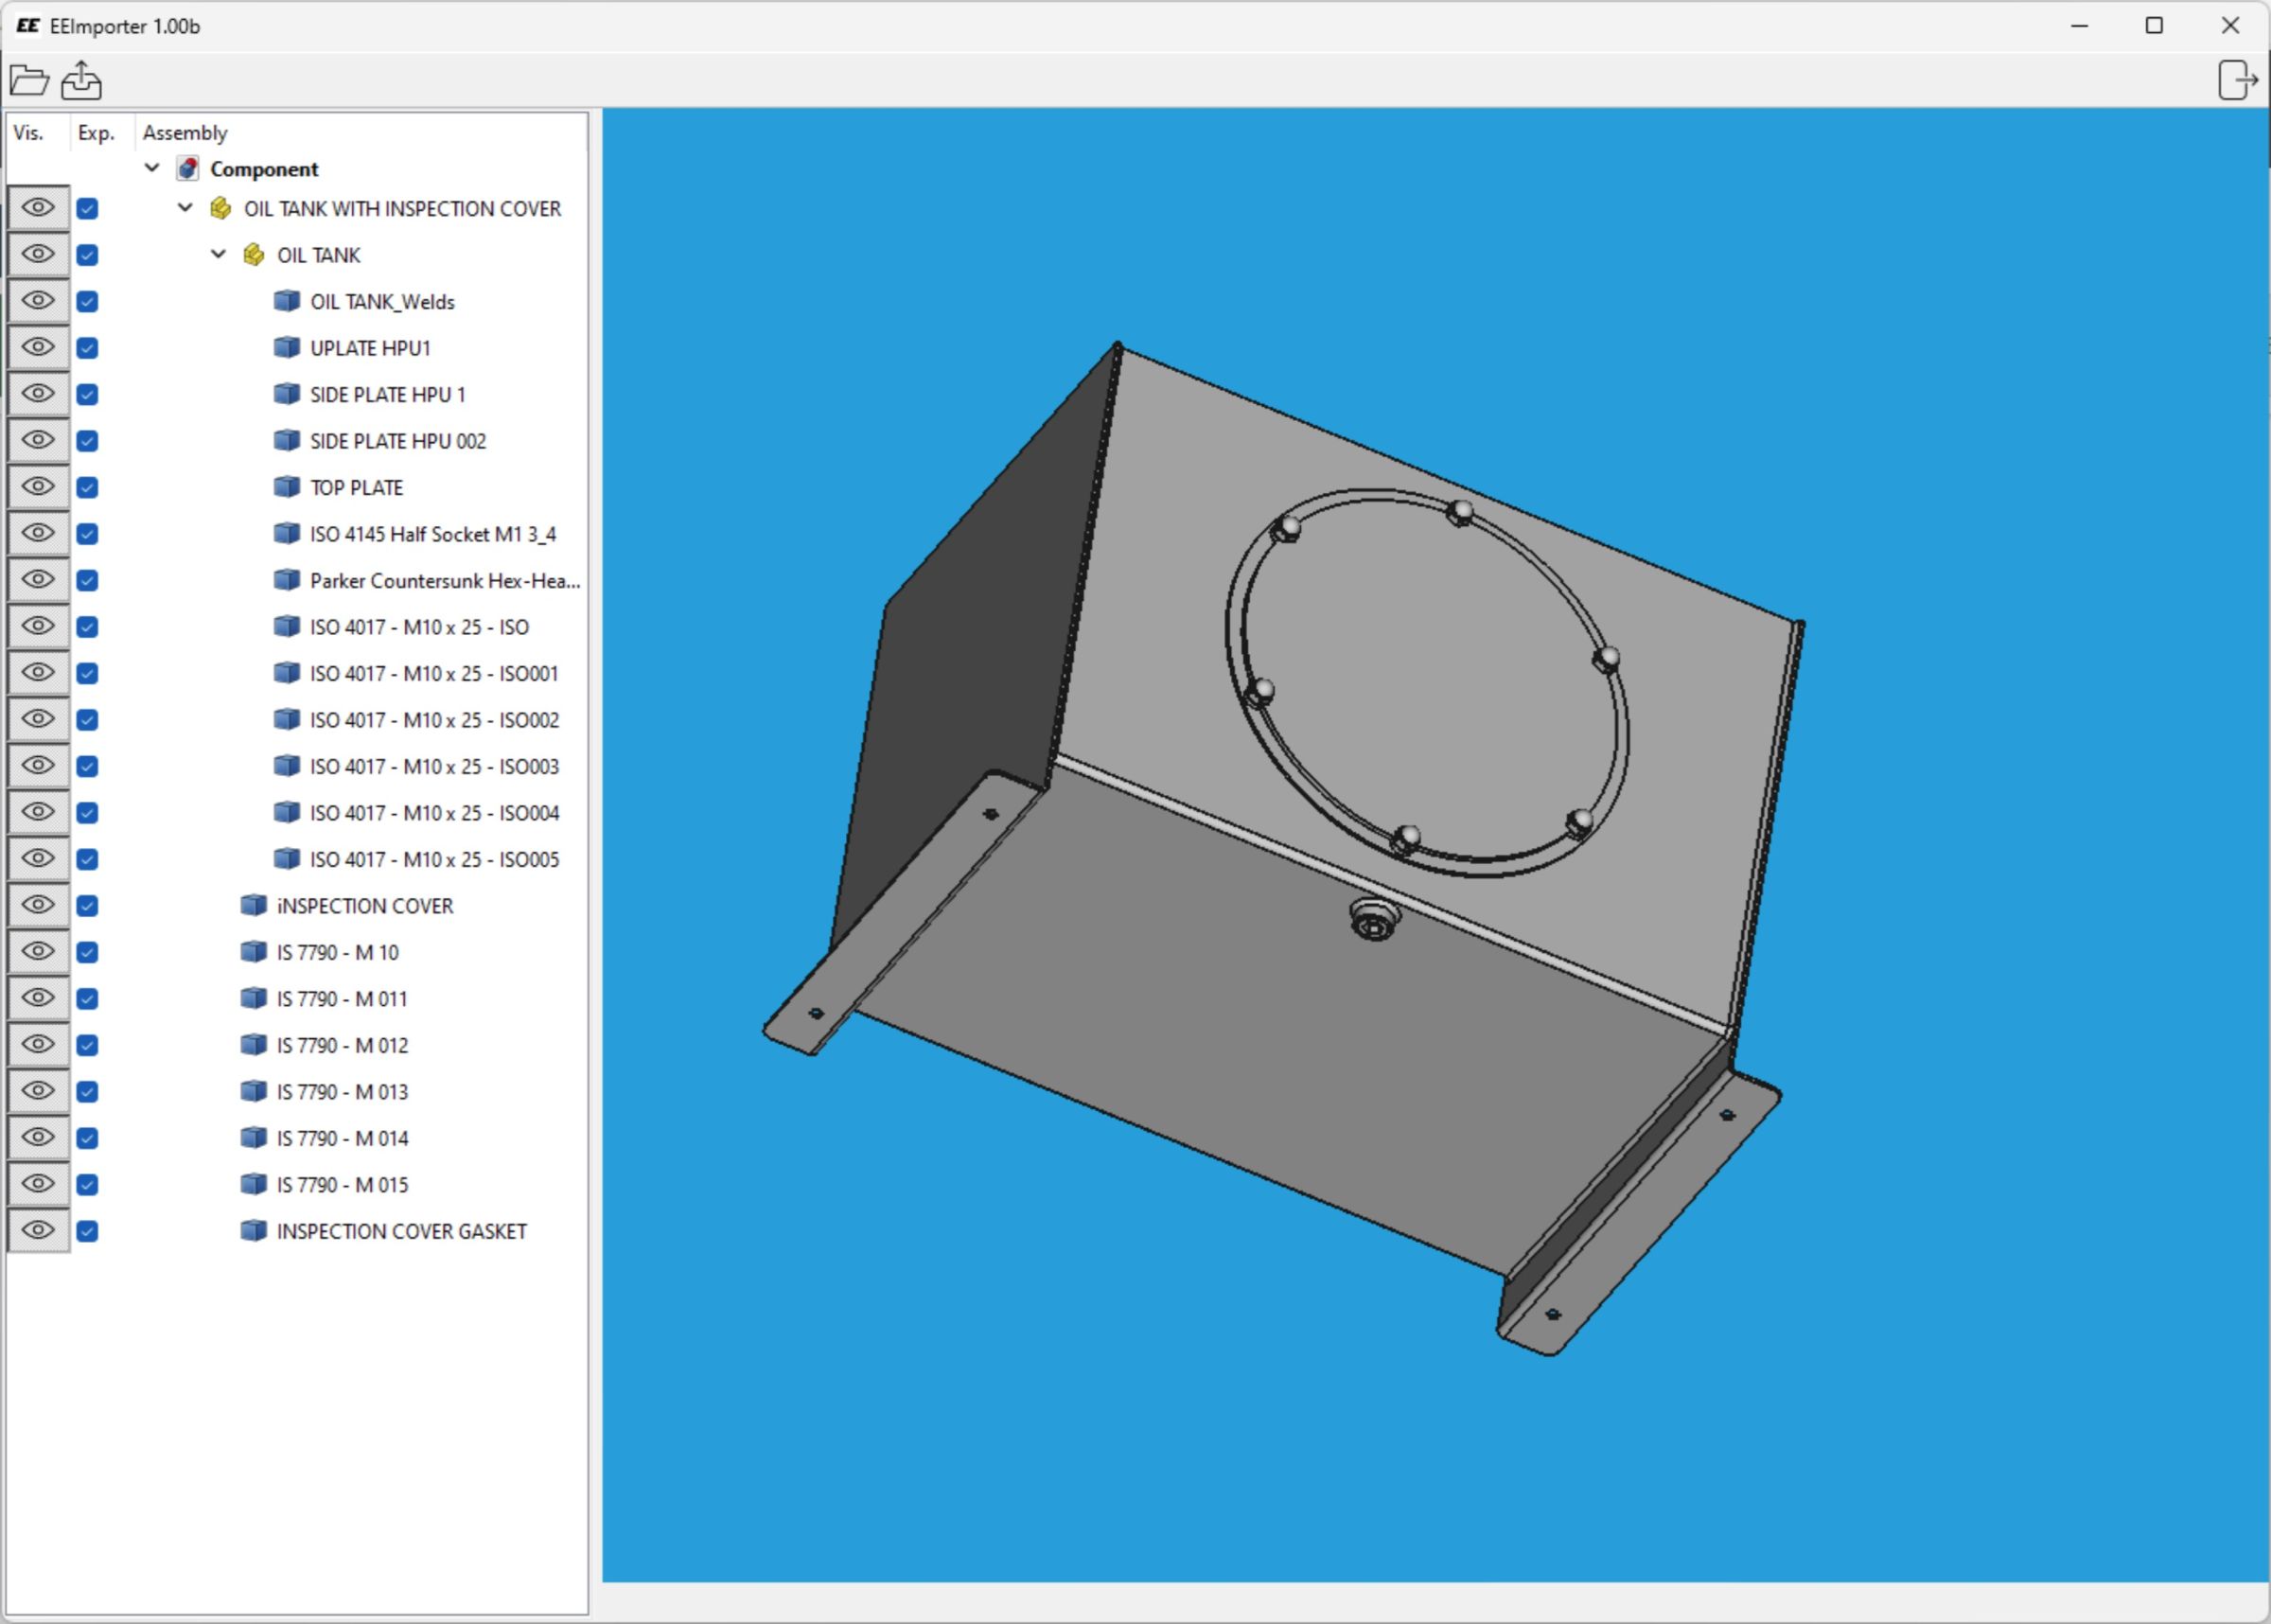
Task: Click the assembly icon next to OIL TANK
Action: tap(254, 255)
